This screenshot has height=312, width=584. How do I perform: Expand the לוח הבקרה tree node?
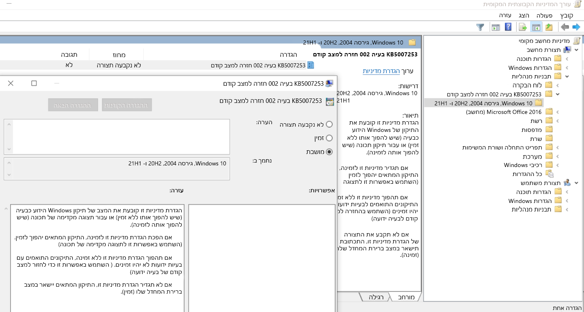click(558, 85)
